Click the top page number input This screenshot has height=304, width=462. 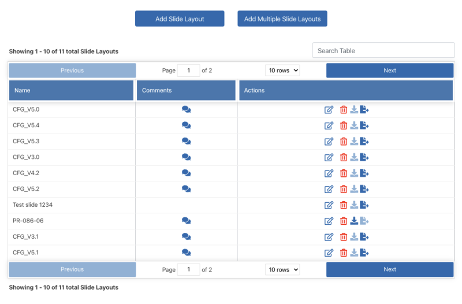188,71
